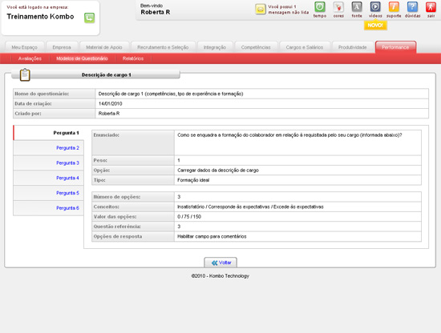Click the red sair logout icon
This screenshot has width=441, height=333.
431,7
